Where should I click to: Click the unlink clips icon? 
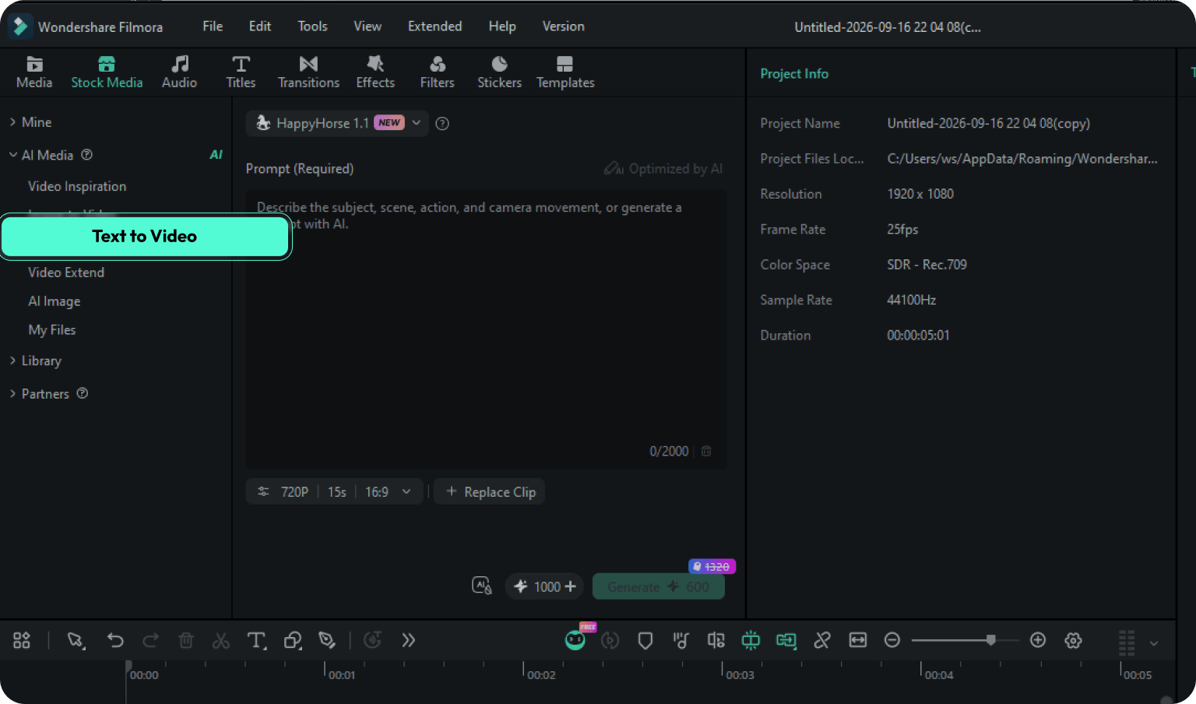[x=821, y=640]
